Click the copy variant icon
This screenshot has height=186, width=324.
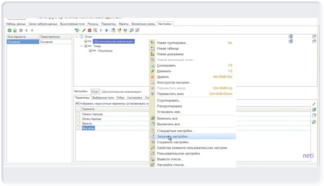click(15, 30)
